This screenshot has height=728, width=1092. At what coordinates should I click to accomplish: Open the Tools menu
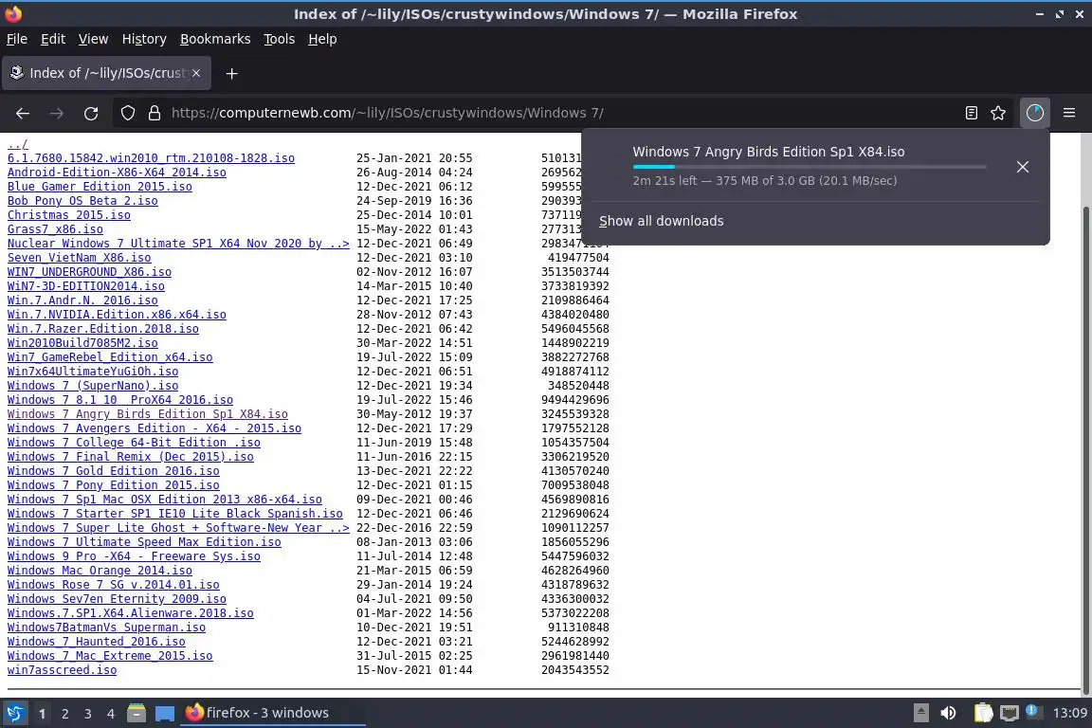click(280, 39)
